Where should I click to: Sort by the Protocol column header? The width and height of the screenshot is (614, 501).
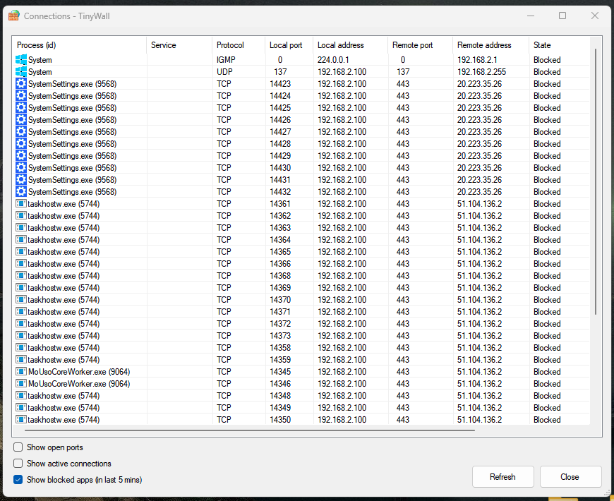click(x=239, y=45)
